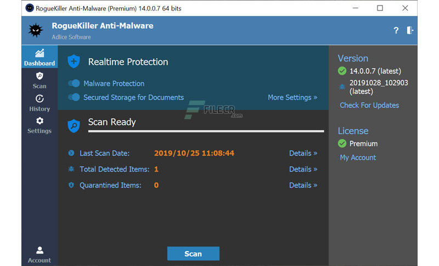Switch to the Scan tab in sidebar
Screen dimensions: 439x266
(40, 80)
